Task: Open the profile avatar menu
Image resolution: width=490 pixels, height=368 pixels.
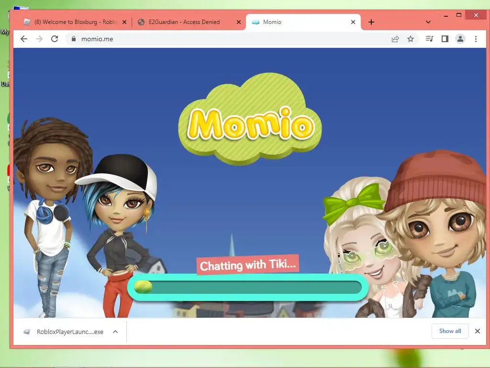Action: tap(460, 39)
